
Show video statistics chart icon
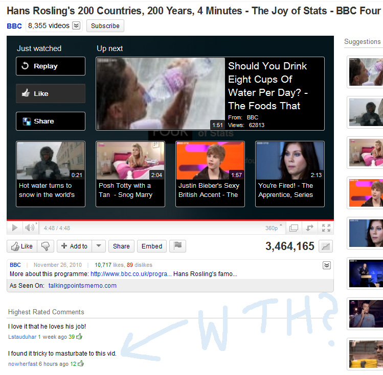pos(326,246)
